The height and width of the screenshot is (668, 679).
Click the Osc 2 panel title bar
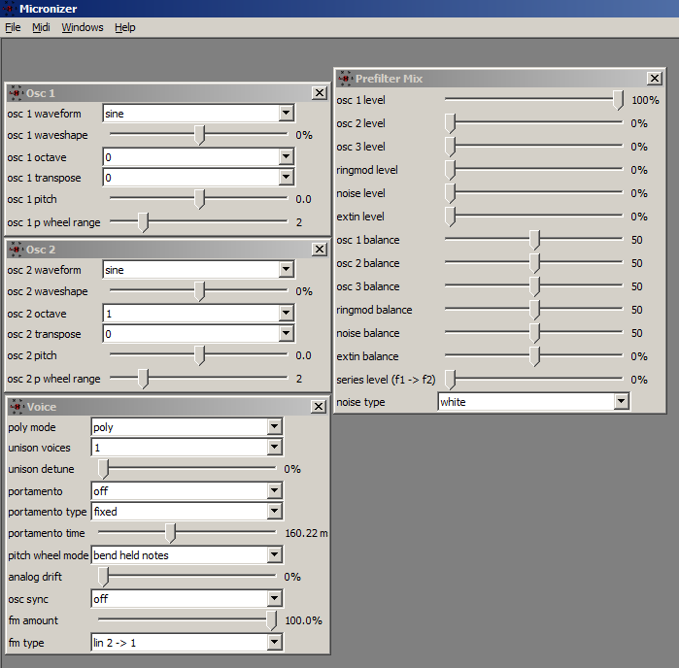tap(167, 250)
